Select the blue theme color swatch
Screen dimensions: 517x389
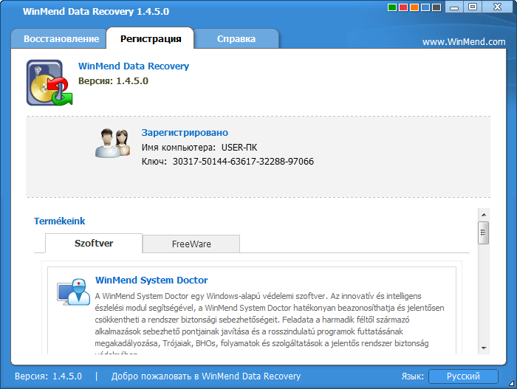pyautogui.click(x=427, y=8)
